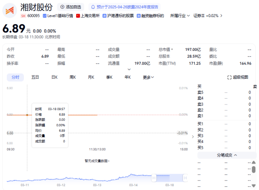Click the 市盈(TTM) value 171.25
The image size is (259, 190).
tap(195, 64)
